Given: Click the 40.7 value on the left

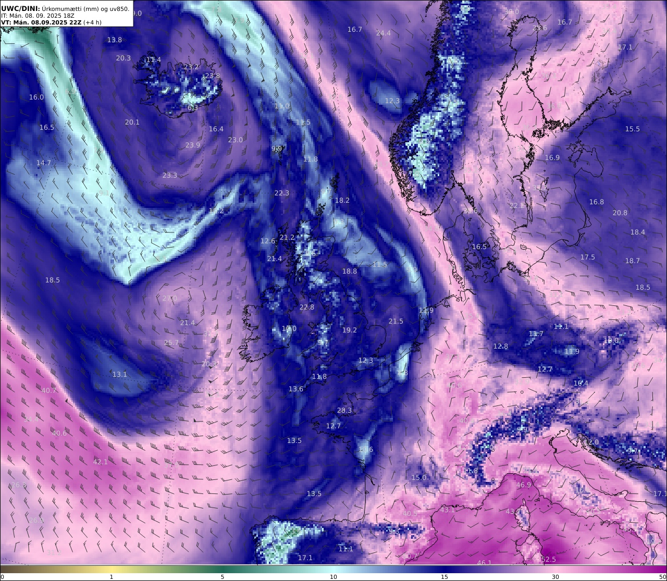Looking at the screenshot, I should [49, 391].
